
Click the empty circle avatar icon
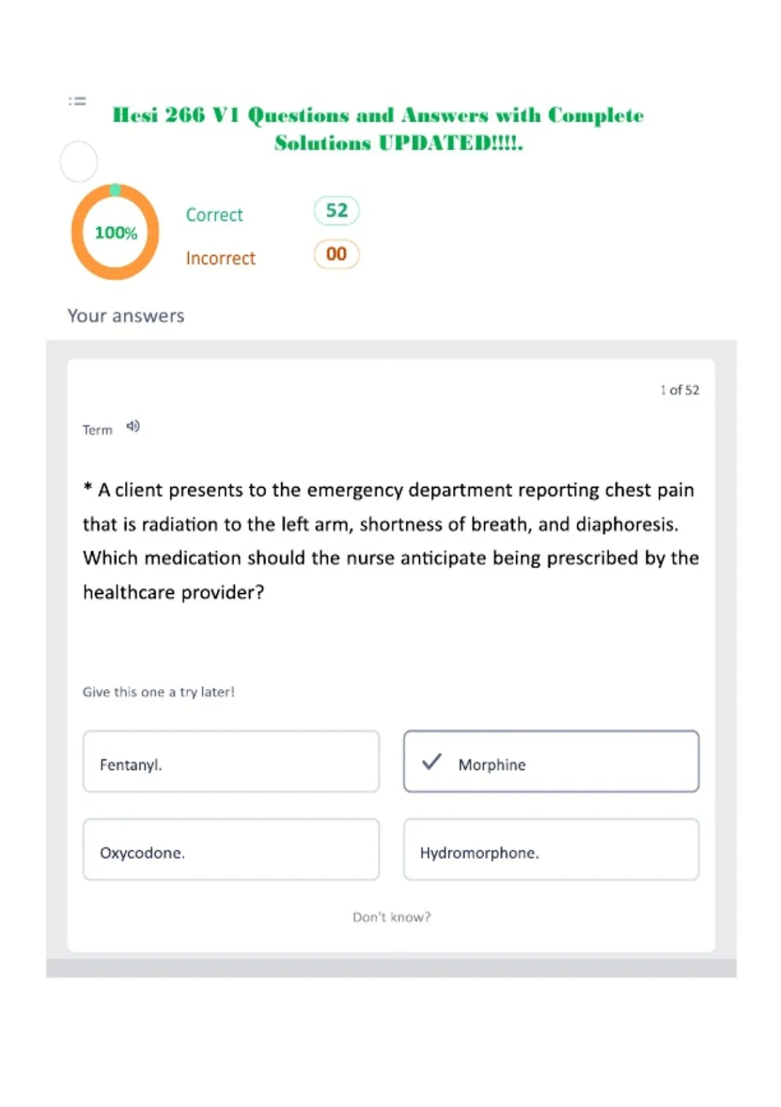pyautogui.click(x=79, y=161)
